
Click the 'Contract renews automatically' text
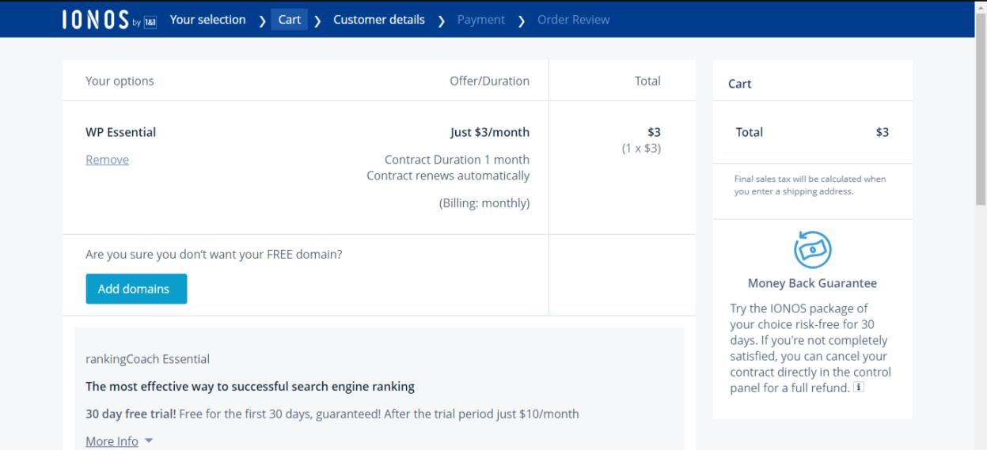pyautogui.click(x=448, y=176)
